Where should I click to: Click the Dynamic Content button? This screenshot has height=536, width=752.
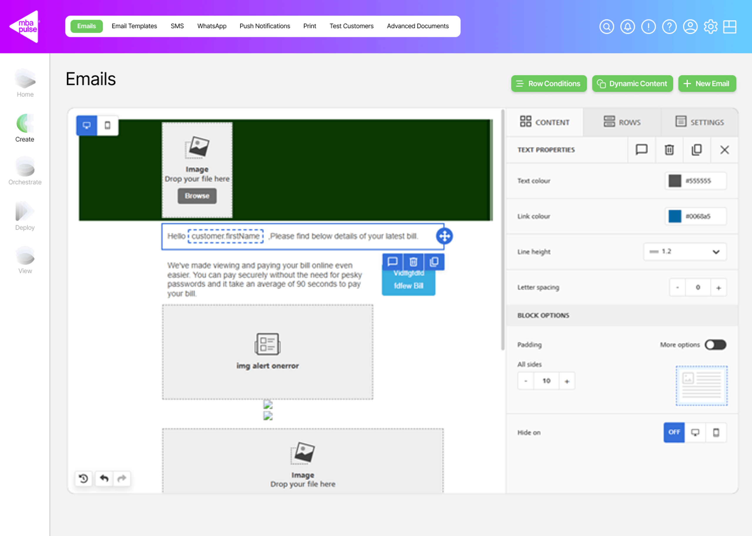632,83
